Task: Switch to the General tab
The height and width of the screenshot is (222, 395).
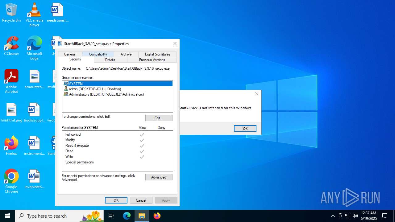Action: 70,54
